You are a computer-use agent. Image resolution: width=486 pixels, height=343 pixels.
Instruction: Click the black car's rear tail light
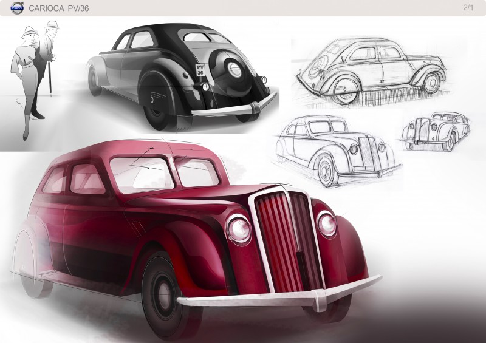[205, 86]
